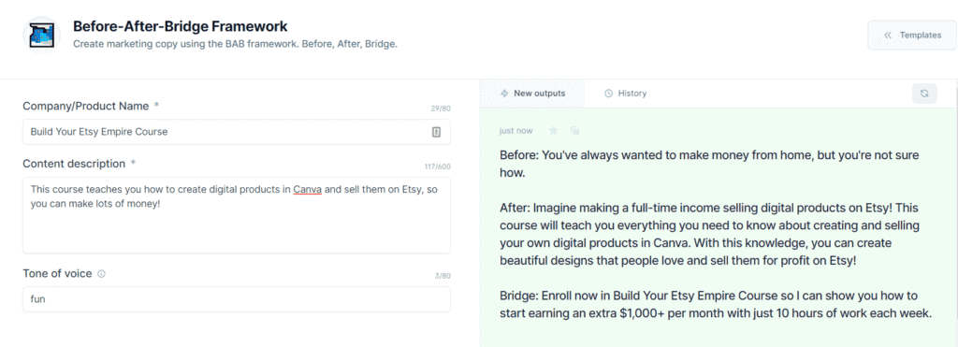Click the clock icon on History tab
Viewport: 958px width, 347px height.
coord(608,94)
